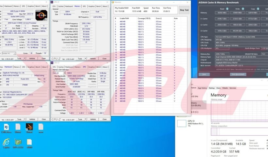Click Validate in CPU-Z SPD window
The image size is (268, 157).
[93, 119]
